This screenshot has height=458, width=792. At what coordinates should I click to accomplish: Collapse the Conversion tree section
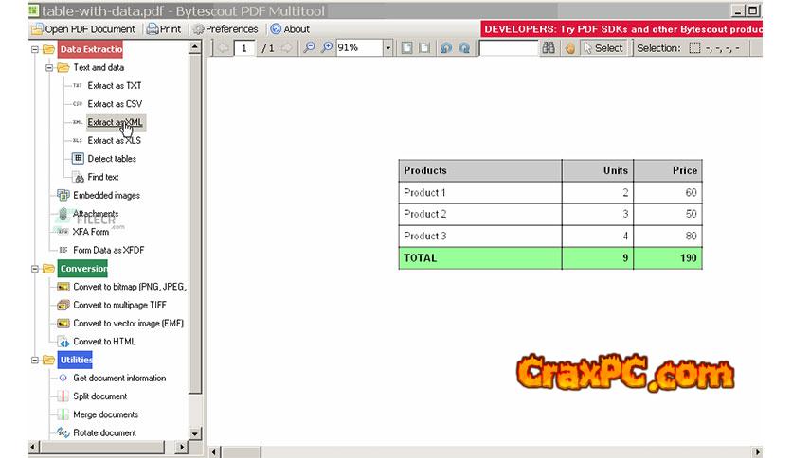35,269
